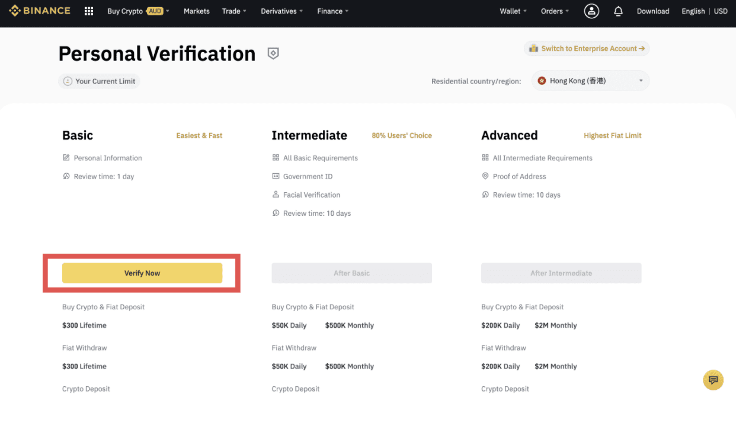
Task: Go to the Markets page
Action: [x=197, y=11]
